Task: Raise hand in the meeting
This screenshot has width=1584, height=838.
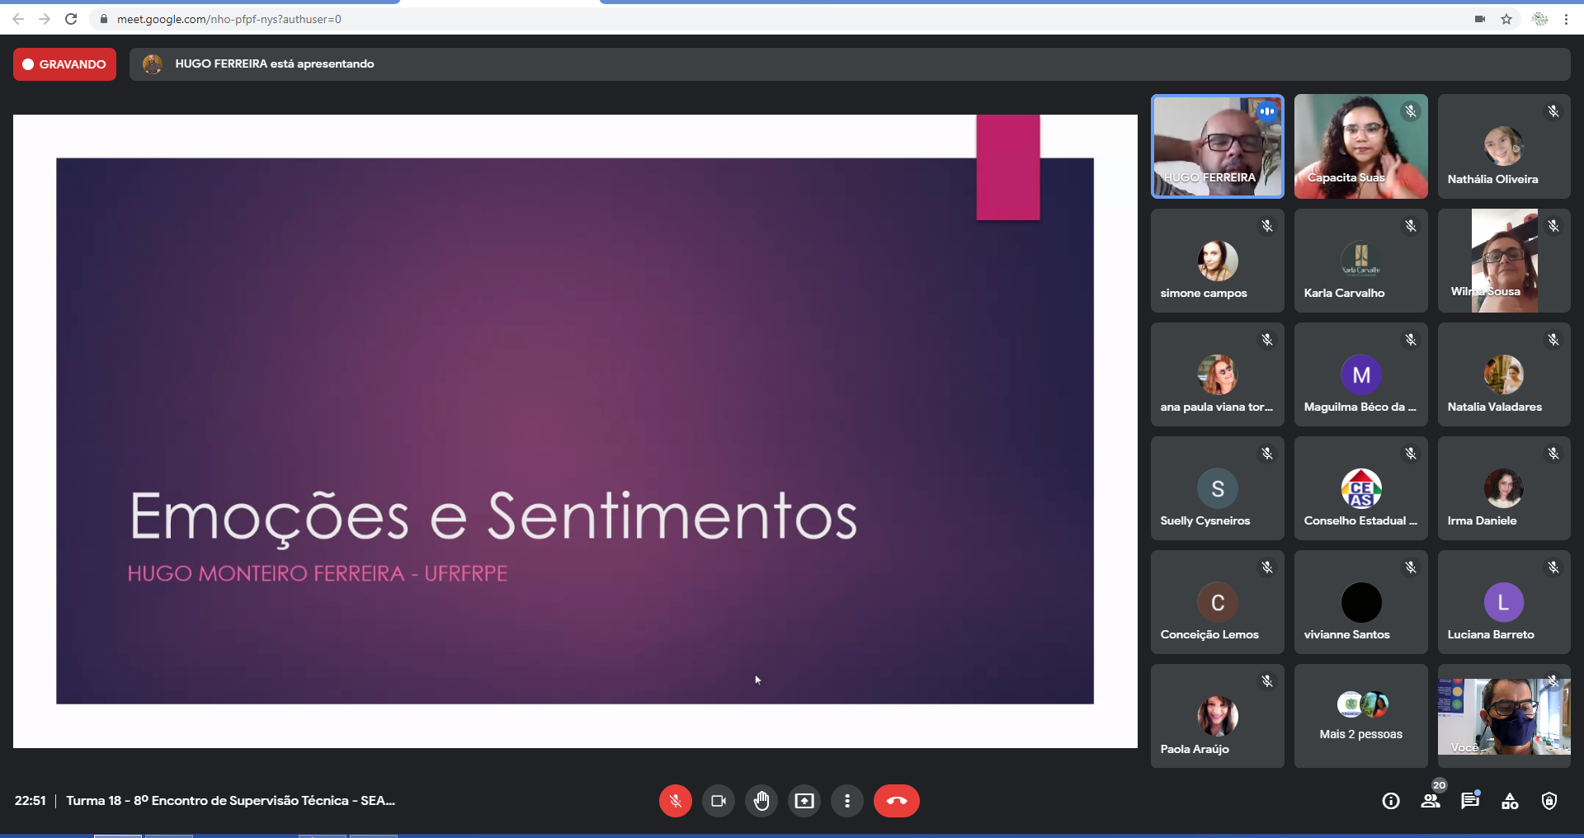Action: tap(761, 801)
